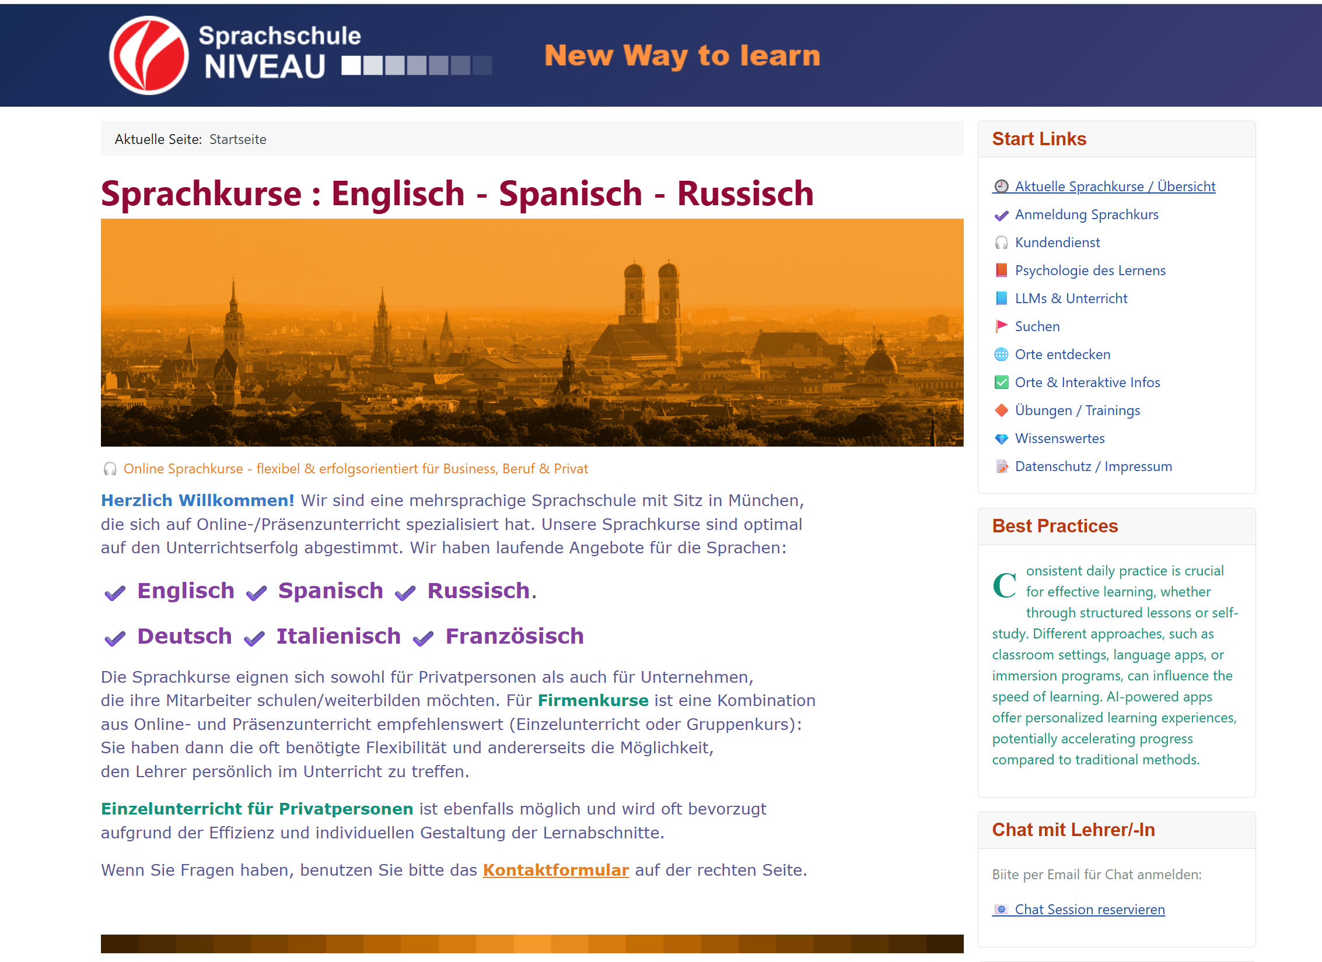This screenshot has height=962, width=1322.
Task: Click the red book icon for Psychologie des Lernens
Action: [x=1001, y=270]
